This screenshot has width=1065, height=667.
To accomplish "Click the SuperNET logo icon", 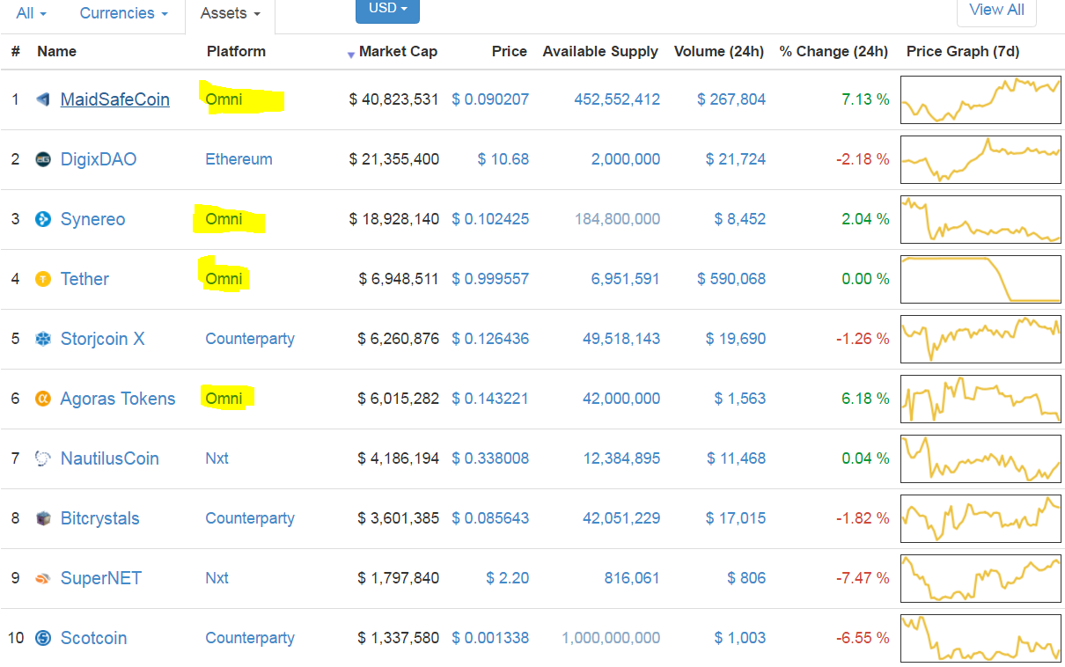I will (43, 578).
